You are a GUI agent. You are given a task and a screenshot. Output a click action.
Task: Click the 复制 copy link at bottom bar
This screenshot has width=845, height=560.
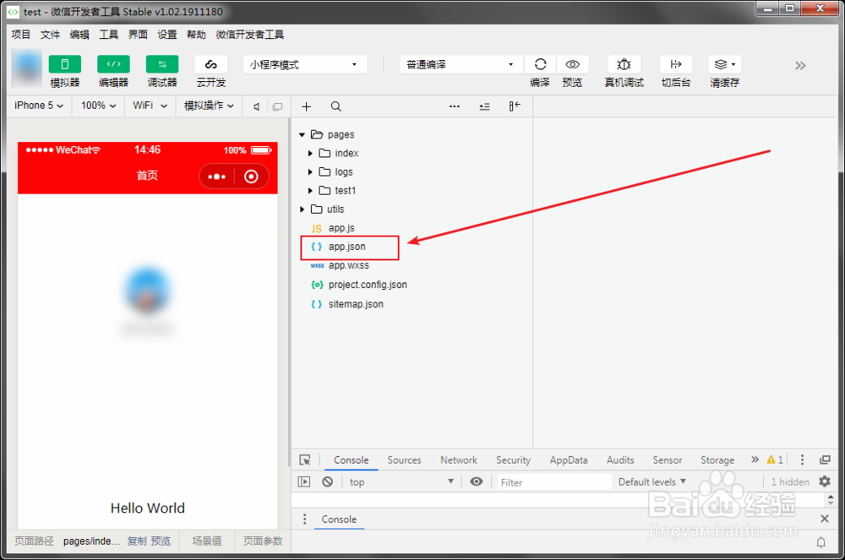pos(132,541)
